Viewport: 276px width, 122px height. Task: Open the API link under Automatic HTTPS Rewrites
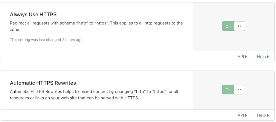pyautogui.click(x=241, y=115)
